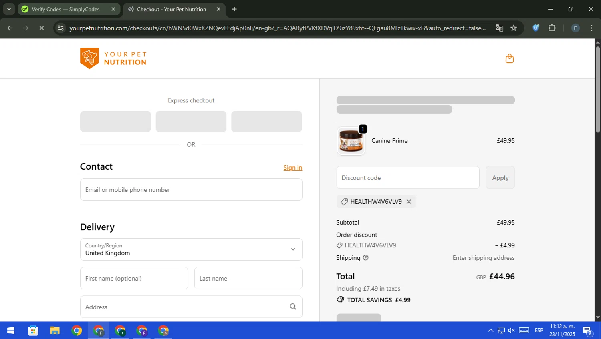The width and height of the screenshot is (601, 339).
Task: Open the Chrome profile F avatar
Action: 575,28
